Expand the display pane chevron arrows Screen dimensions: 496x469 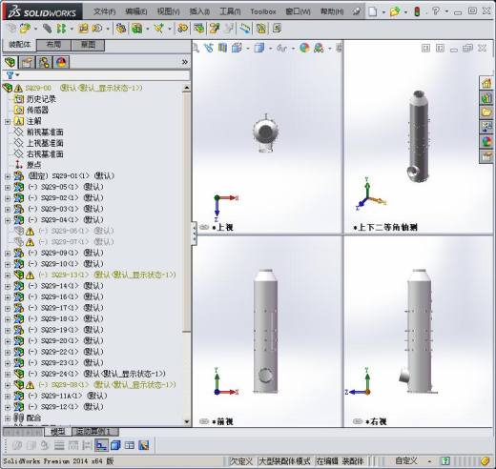[x=185, y=62]
